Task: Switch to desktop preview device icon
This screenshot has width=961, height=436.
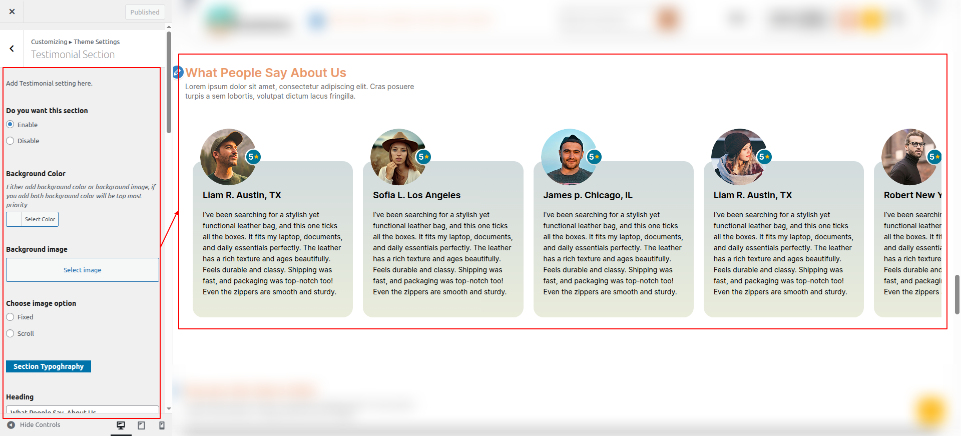Action: point(121,425)
